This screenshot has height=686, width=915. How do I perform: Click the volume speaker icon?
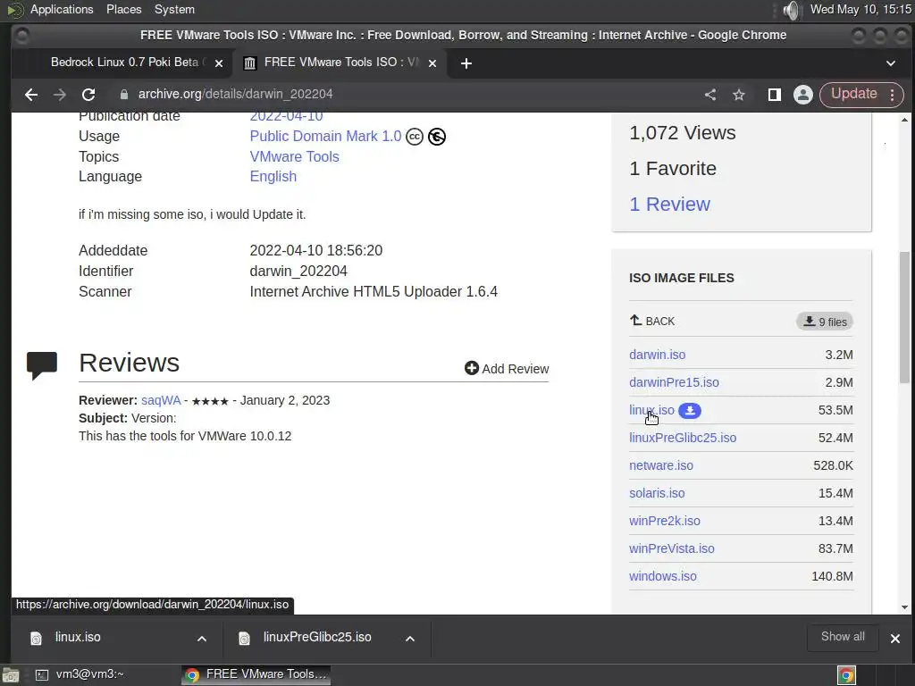point(792,10)
